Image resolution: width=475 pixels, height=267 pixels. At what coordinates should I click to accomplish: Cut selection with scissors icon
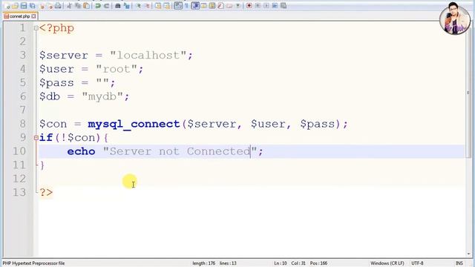click(x=69, y=6)
